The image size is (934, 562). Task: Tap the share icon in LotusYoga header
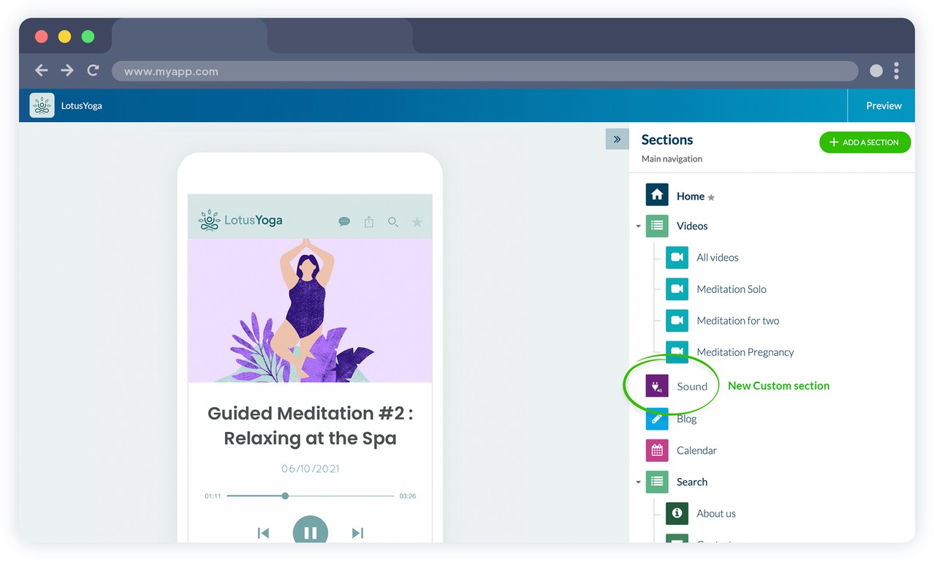pyautogui.click(x=369, y=221)
